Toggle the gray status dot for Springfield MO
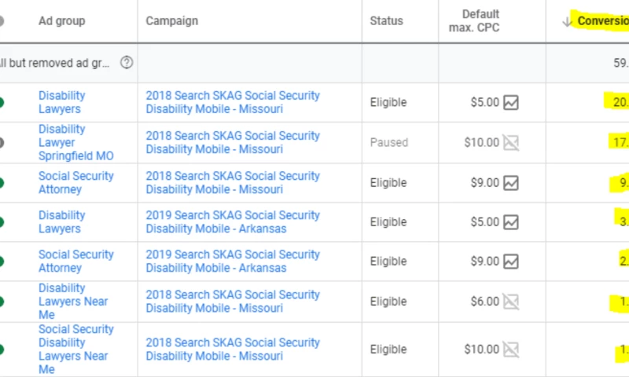The width and height of the screenshot is (629, 377). (2, 143)
